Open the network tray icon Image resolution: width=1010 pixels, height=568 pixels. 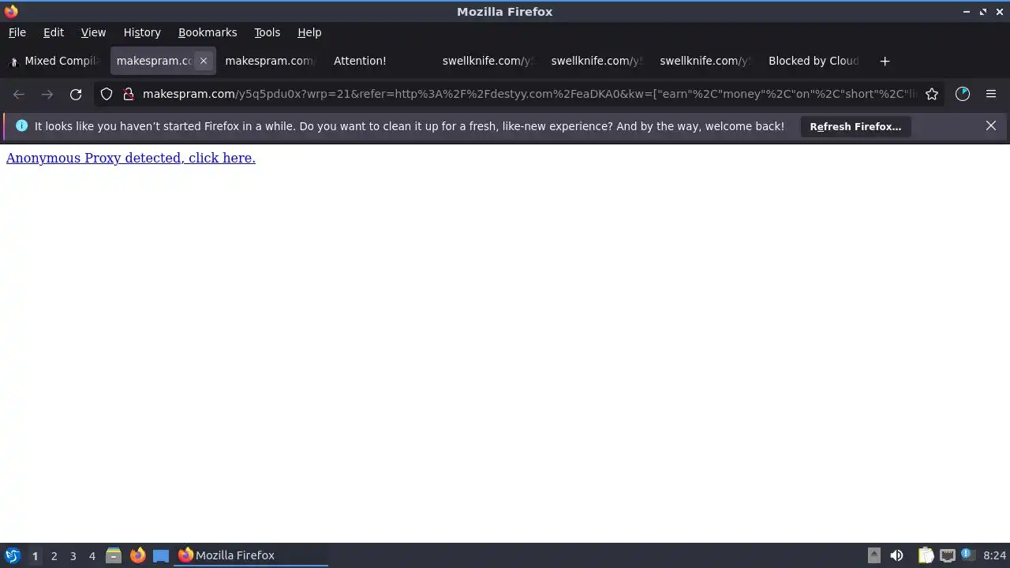click(948, 555)
